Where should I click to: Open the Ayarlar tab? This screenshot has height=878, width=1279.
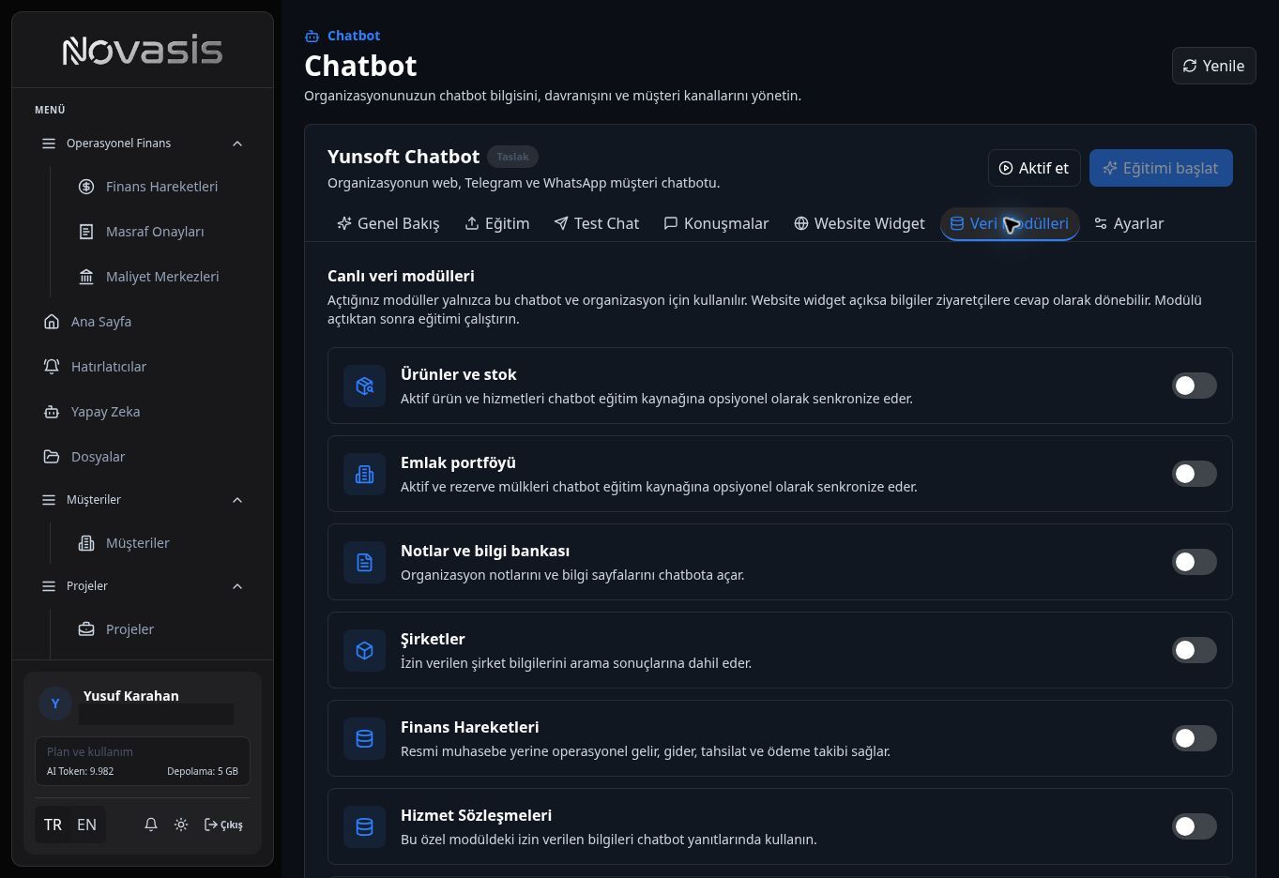1129,223
